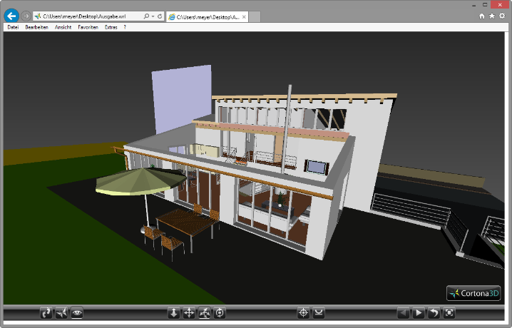
Task: Open the address bar dropdown arrow
Action: pyautogui.click(x=153, y=16)
